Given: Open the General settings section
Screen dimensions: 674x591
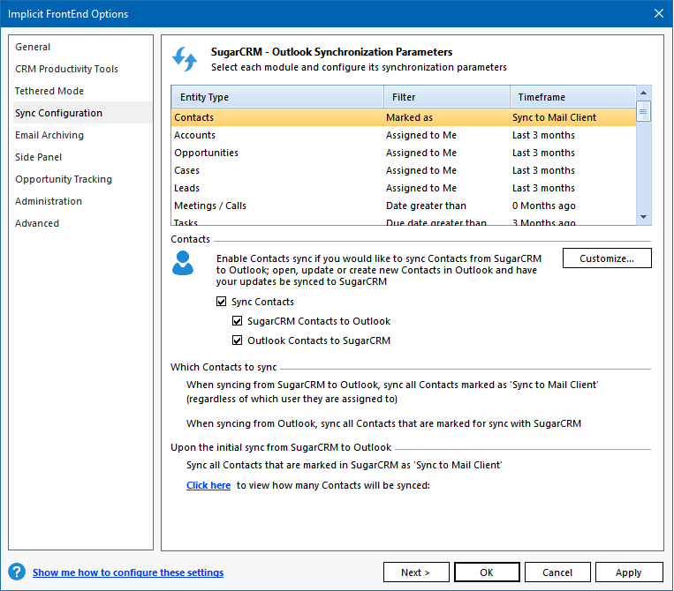Looking at the screenshot, I should point(33,47).
